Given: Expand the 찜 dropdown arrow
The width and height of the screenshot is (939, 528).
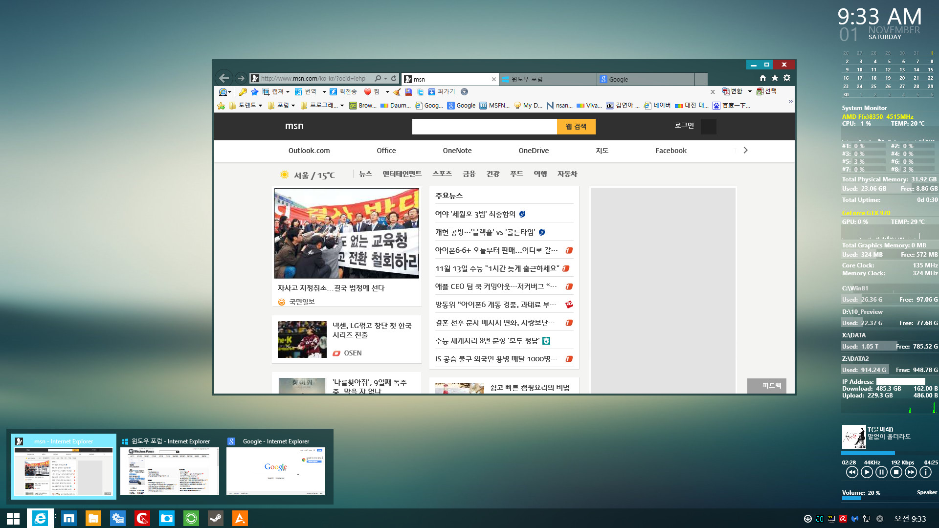Looking at the screenshot, I should tap(387, 92).
